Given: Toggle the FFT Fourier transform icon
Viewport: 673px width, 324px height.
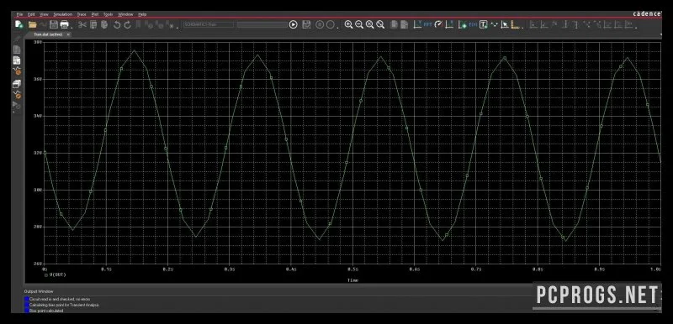Looking at the screenshot, I should pyautogui.click(x=428, y=24).
